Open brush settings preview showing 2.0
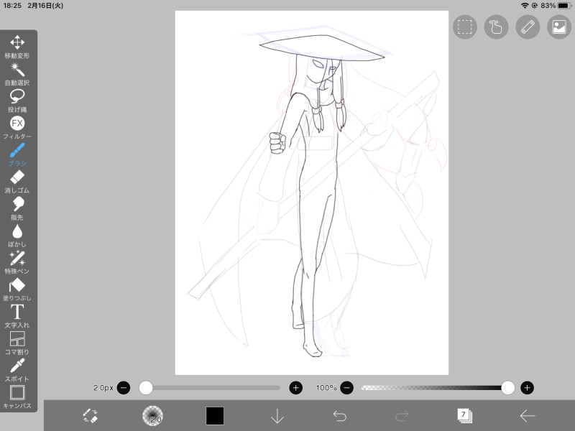 [x=152, y=416]
